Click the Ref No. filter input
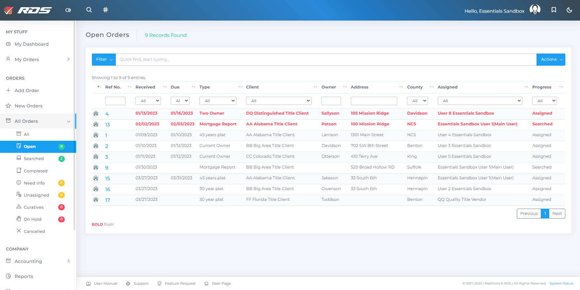This screenshot has width=580, height=290. (x=115, y=101)
